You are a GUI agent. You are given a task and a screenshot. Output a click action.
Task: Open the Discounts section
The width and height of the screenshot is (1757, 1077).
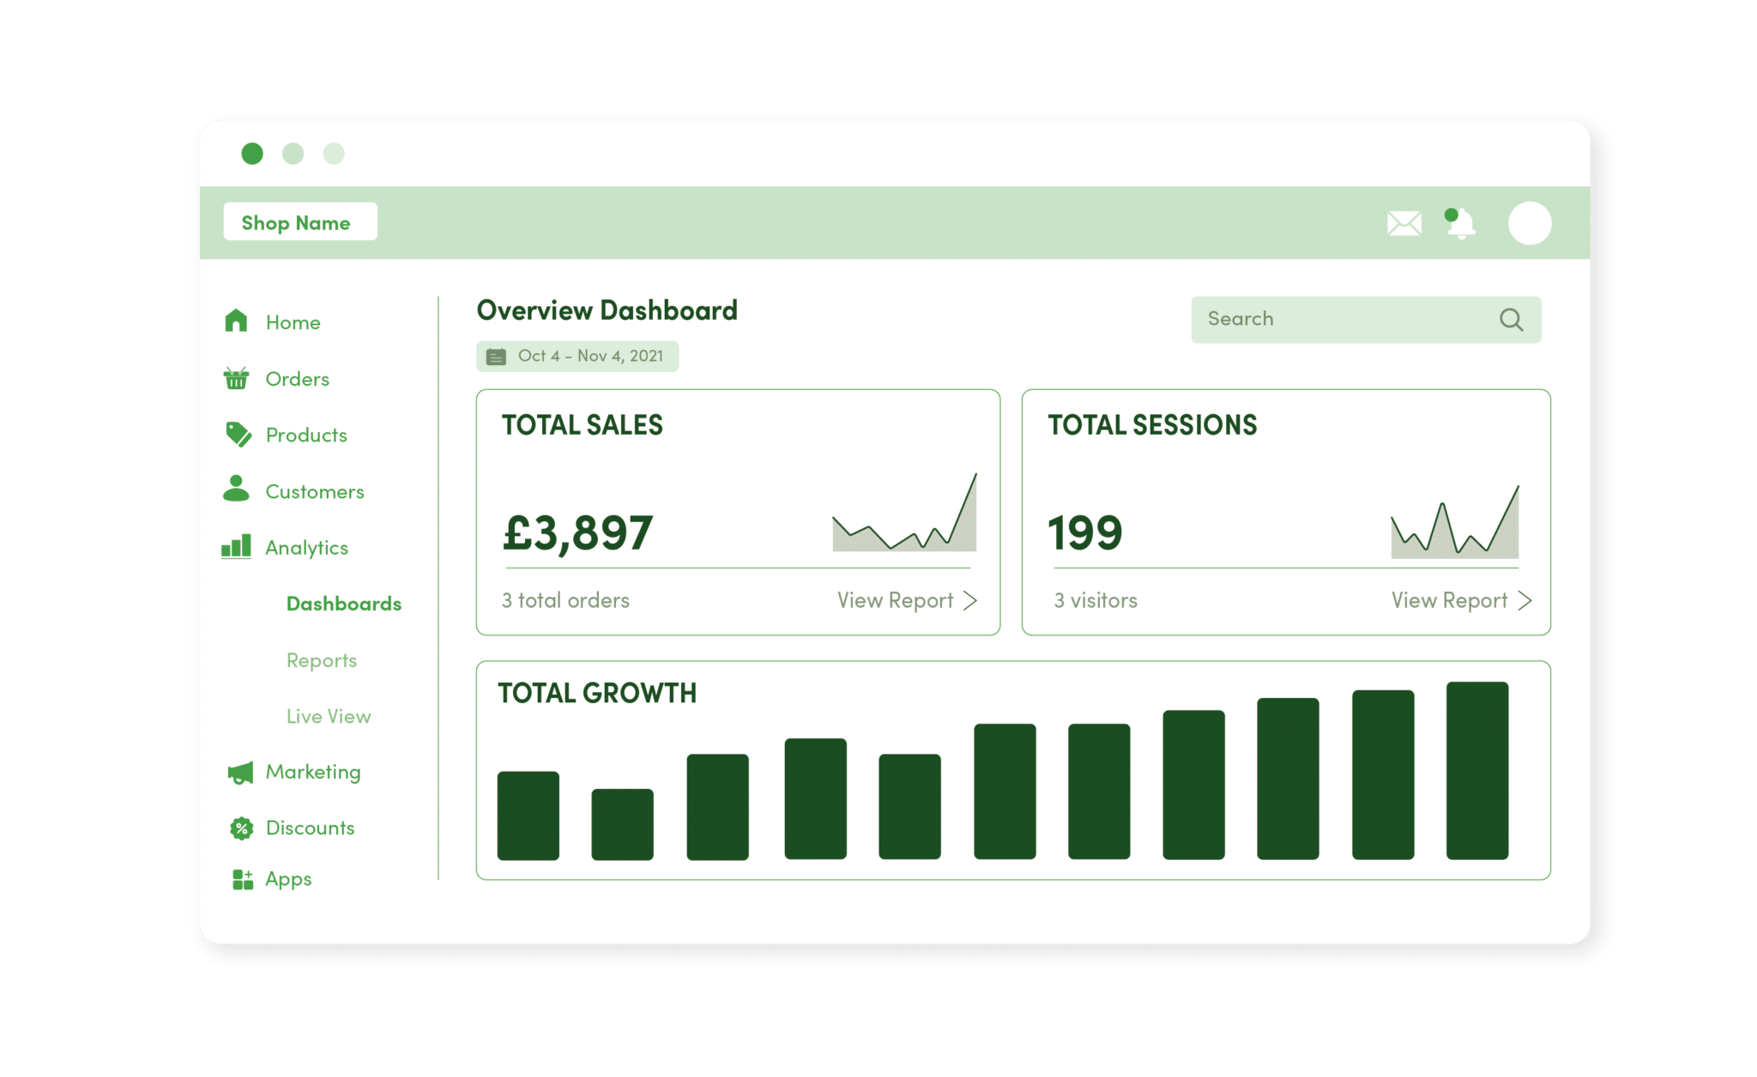coord(310,827)
